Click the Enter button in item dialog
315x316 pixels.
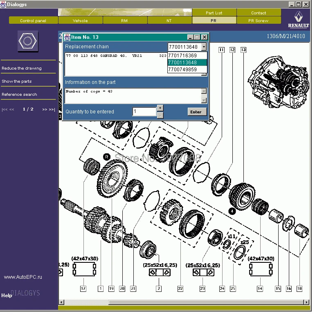coord(197,112)
